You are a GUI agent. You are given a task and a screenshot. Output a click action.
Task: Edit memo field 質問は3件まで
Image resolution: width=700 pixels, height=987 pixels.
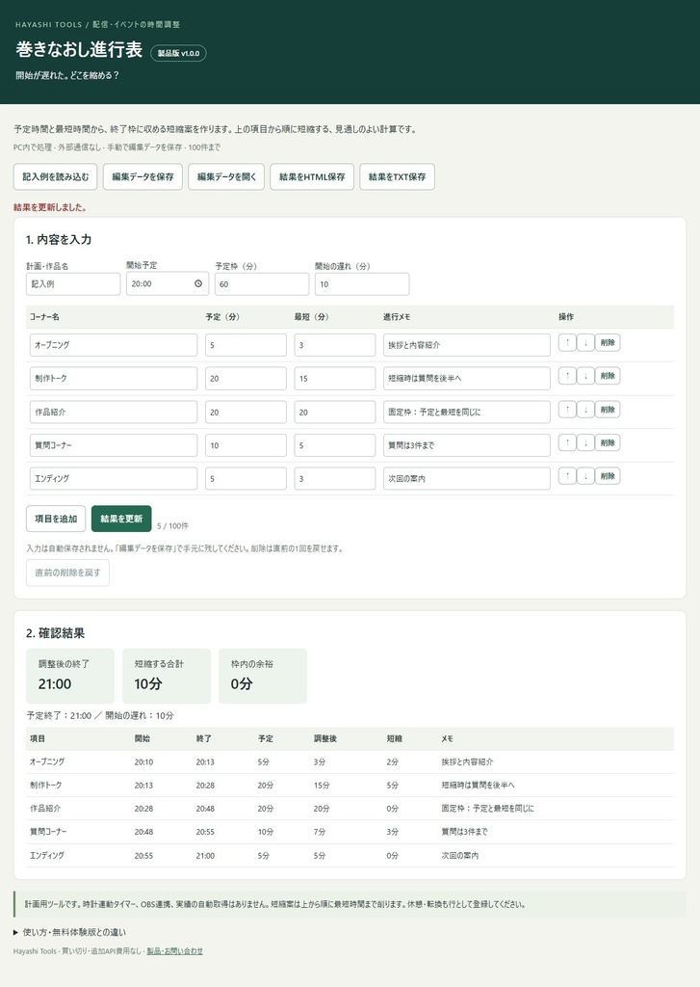coord(467,445)
